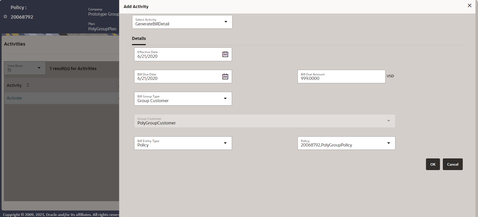
Task: Select the Activity column header
Action: [x=14, y=85]
